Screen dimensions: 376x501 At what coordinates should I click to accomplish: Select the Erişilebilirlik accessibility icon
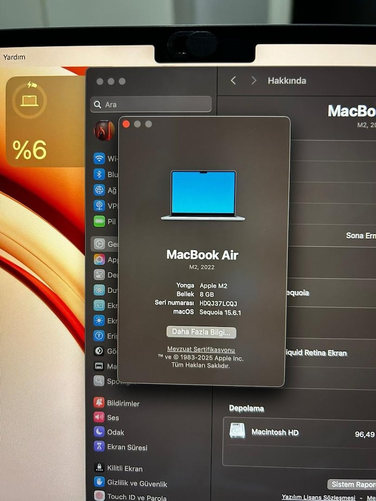[x=99, y=336]
